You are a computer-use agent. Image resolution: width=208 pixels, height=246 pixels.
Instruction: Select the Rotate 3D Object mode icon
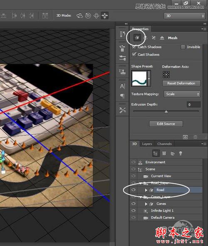(x=79, y=16)
